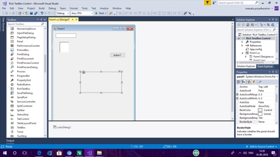Click the text box on Form1
The width and height of the screenshot is (280, 157).
(x=66, y=36)
